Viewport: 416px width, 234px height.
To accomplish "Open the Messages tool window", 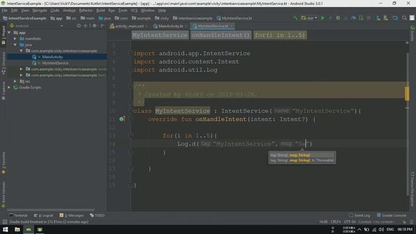I will pyautogui.click(x=71, y=215).
